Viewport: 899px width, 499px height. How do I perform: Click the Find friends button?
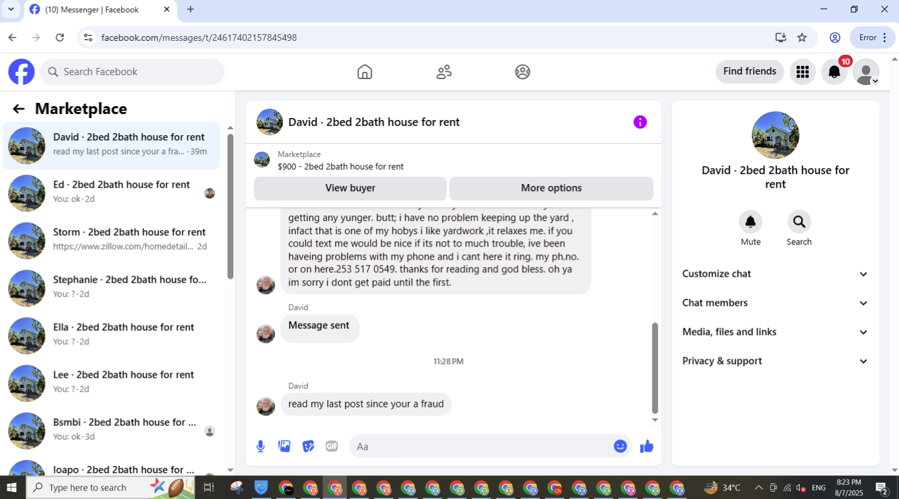coord(750,71)
